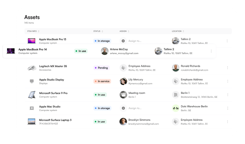Open the three-dot menu for Apple Mac Studio
This screenshot has height=144, width=245.
228,108
